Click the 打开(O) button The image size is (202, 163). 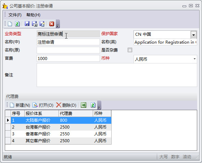(x=43, y=105)
